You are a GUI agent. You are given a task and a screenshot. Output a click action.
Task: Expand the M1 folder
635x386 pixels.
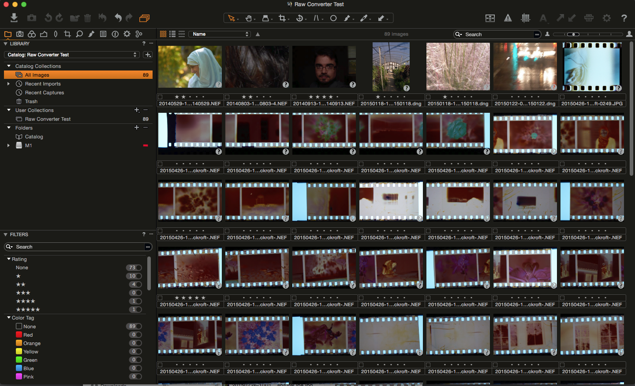coord(8,145)
